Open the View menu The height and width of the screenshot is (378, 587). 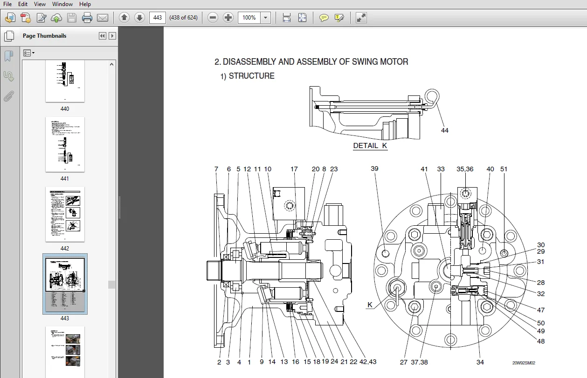coord(40,4)
